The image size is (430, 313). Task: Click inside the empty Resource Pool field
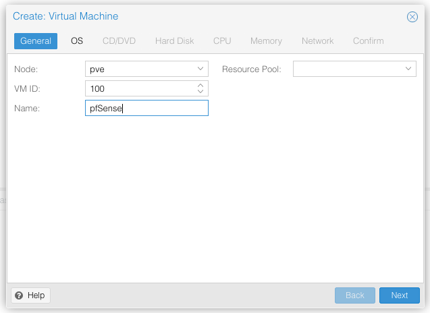point(347,69)
